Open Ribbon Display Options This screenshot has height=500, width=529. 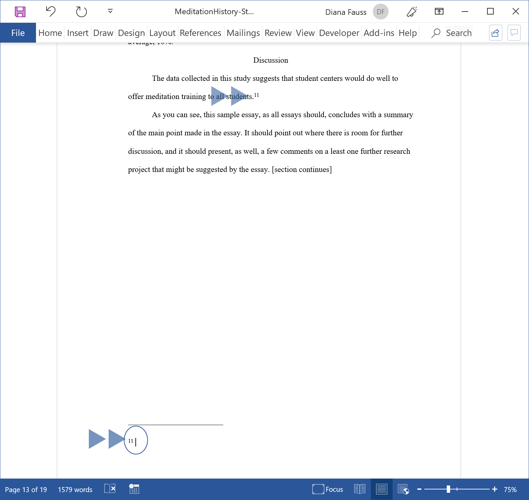tap(439, 12)
